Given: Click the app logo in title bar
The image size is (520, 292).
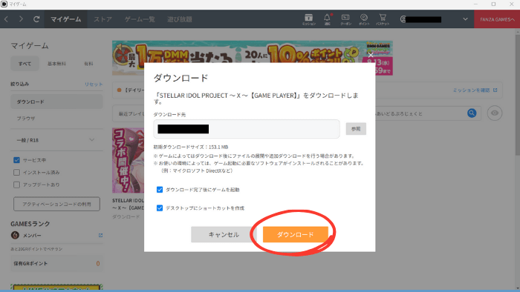Looking at the screenshot, I should click(4, 4).
